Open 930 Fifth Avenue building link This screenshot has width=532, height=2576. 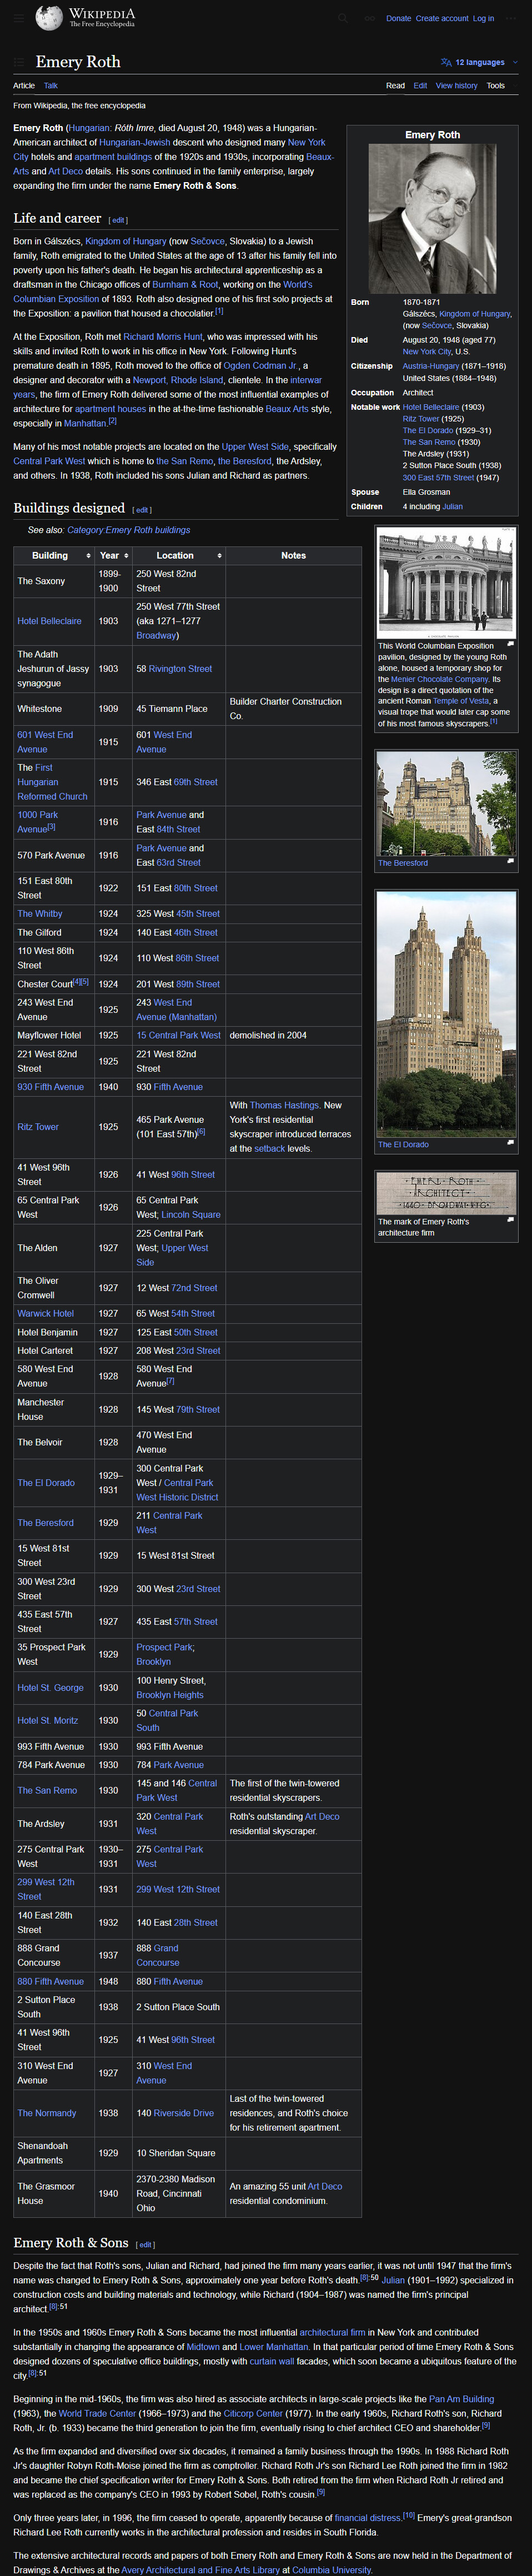coord(50,1086)
